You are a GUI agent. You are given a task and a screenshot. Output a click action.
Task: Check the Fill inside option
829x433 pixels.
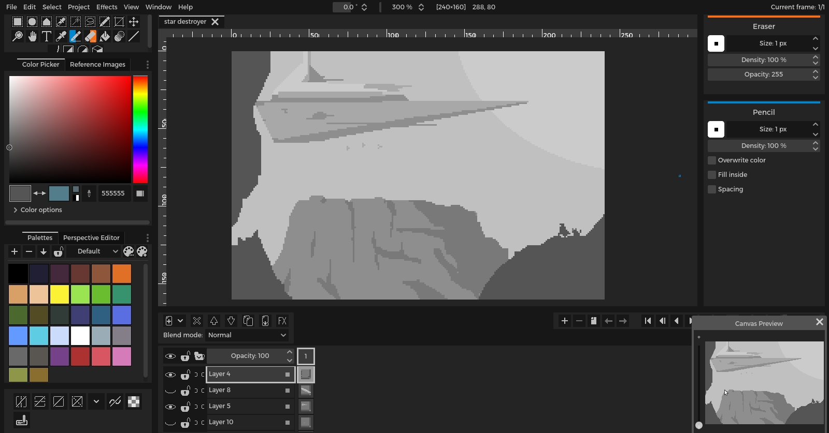pos(712,175)
